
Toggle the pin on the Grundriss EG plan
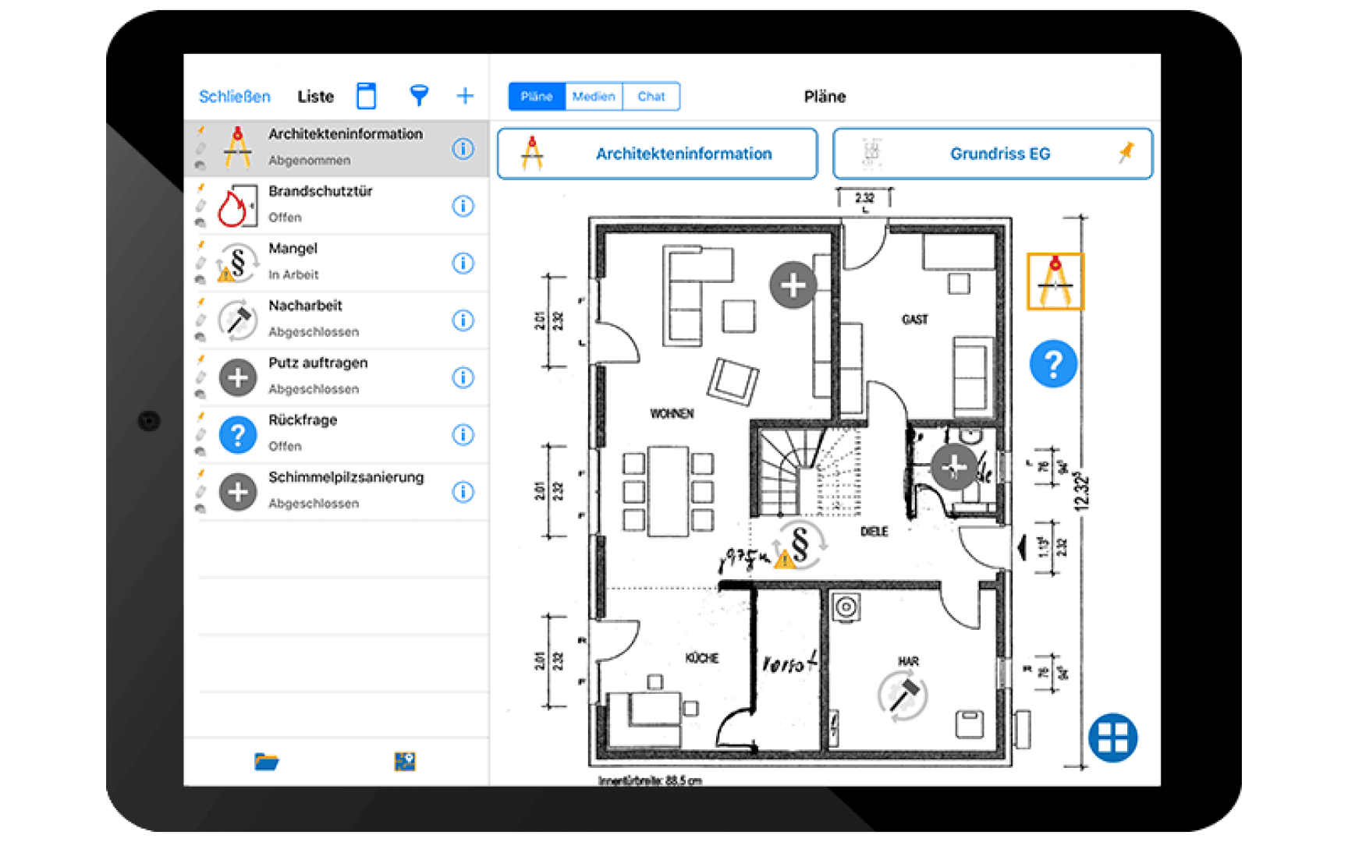point(1128,154)
